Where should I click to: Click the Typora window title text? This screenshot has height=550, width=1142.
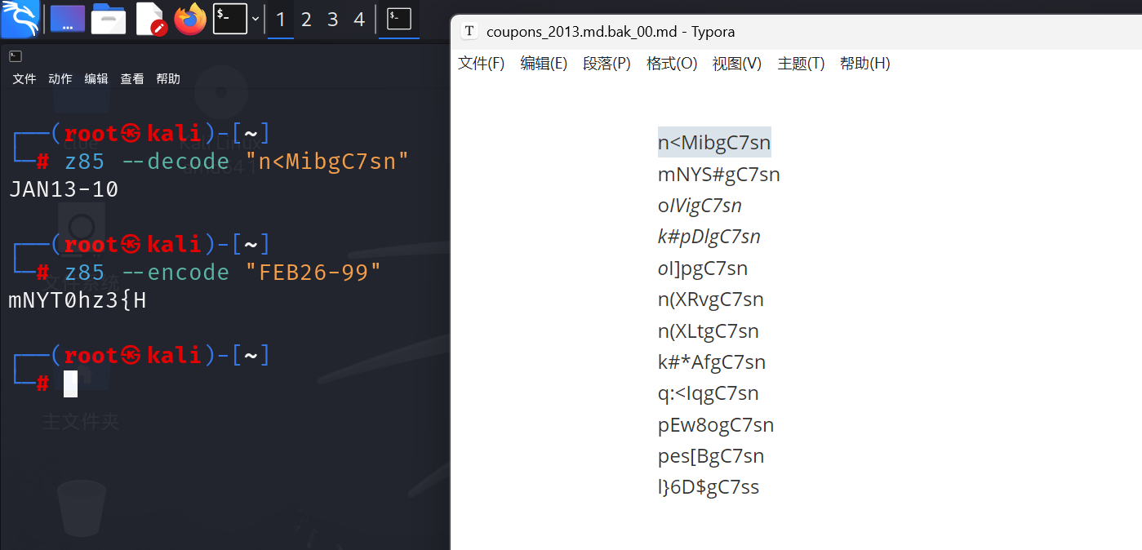click(611, 32)
